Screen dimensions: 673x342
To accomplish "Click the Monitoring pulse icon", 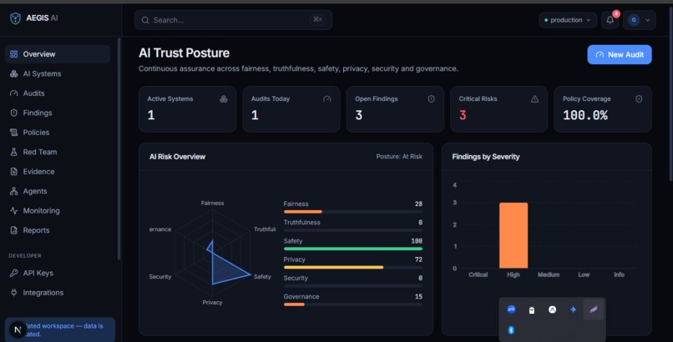I will pyautogui.click(x=13, y=211).
